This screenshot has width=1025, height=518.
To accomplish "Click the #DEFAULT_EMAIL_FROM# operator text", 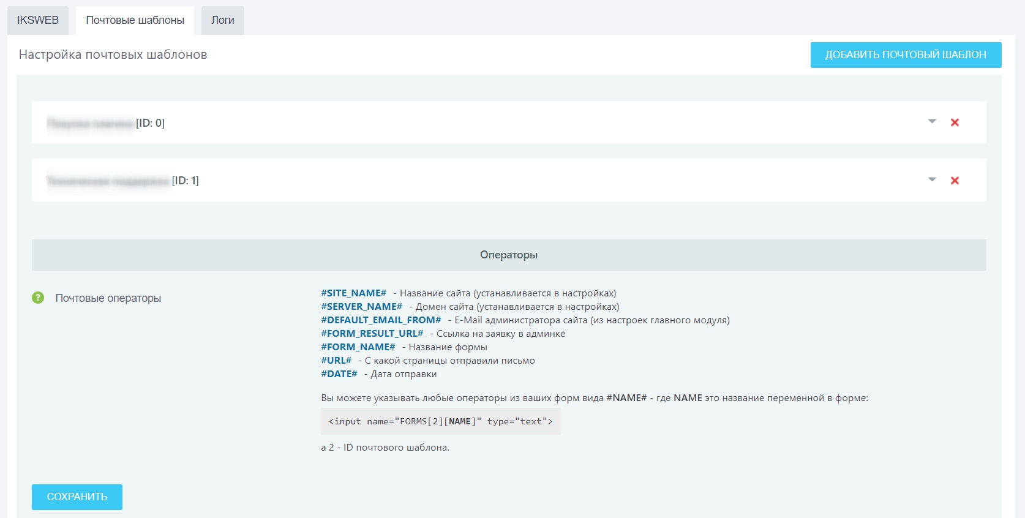I will pos(381,320).
